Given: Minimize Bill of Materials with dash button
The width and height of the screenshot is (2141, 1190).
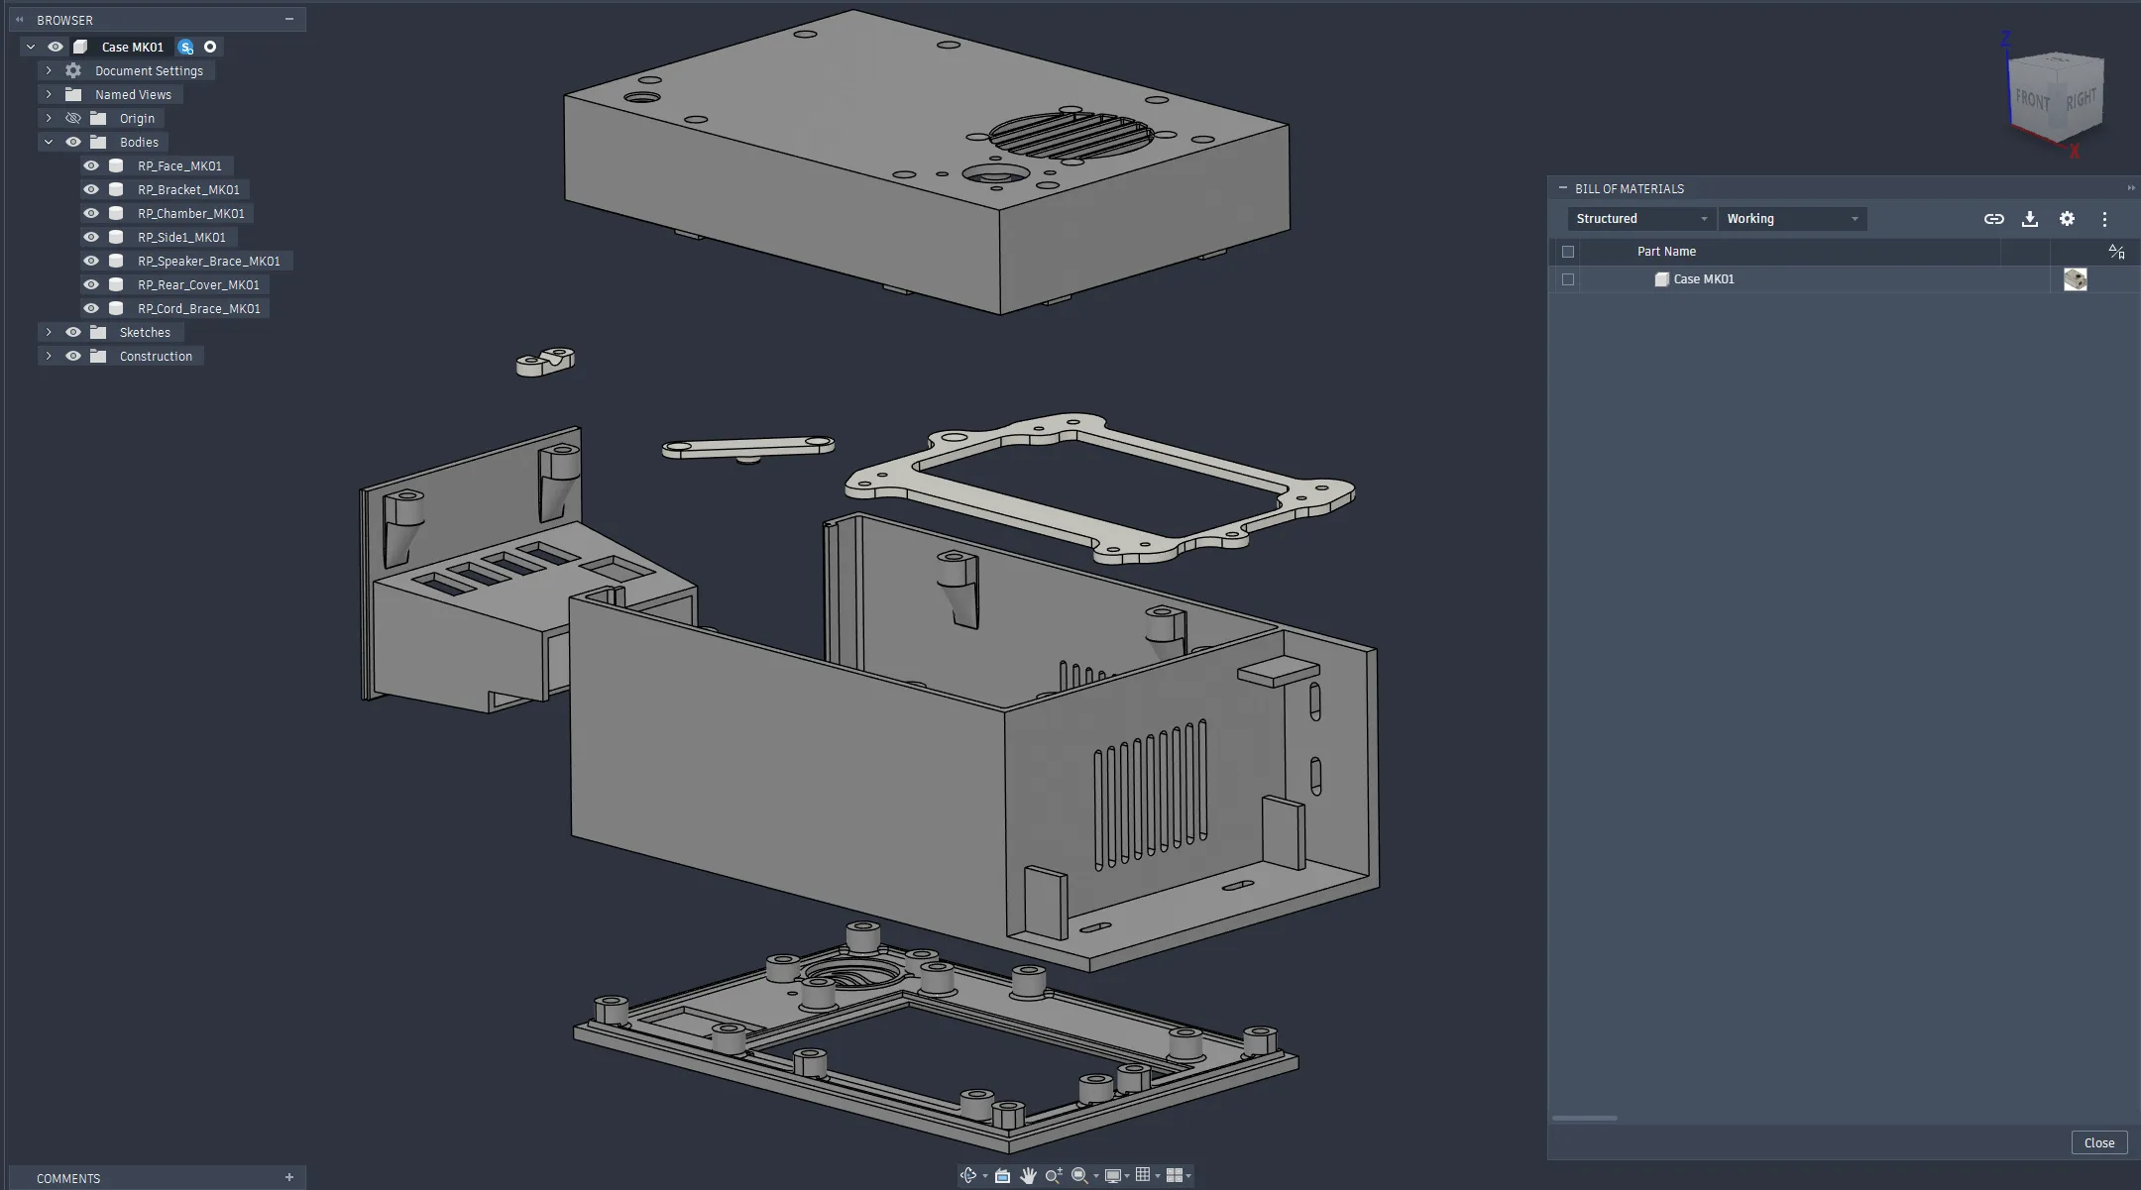Looking at the screenshot, I should (1563, 187).
